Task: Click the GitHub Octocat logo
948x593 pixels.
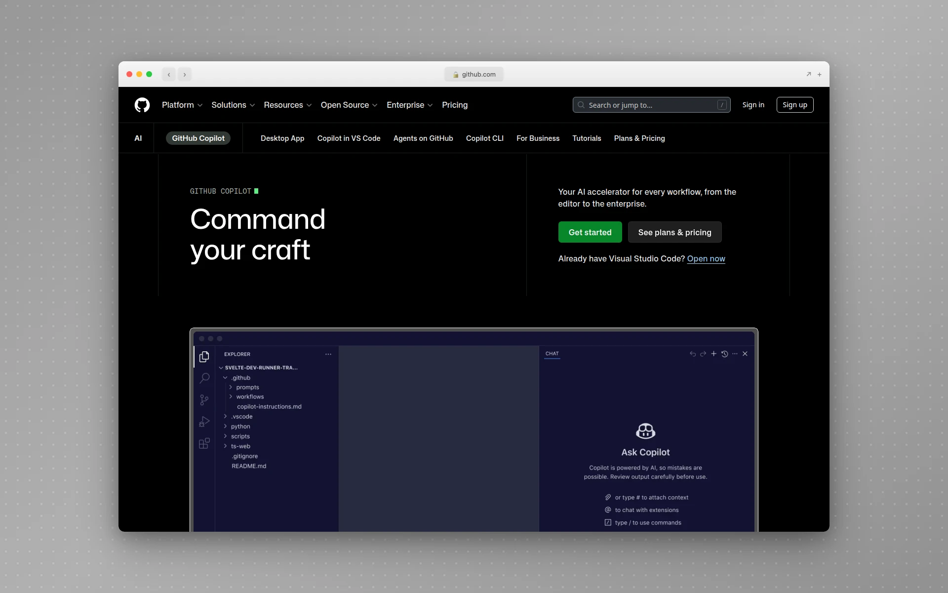Action: coord(142,105)
